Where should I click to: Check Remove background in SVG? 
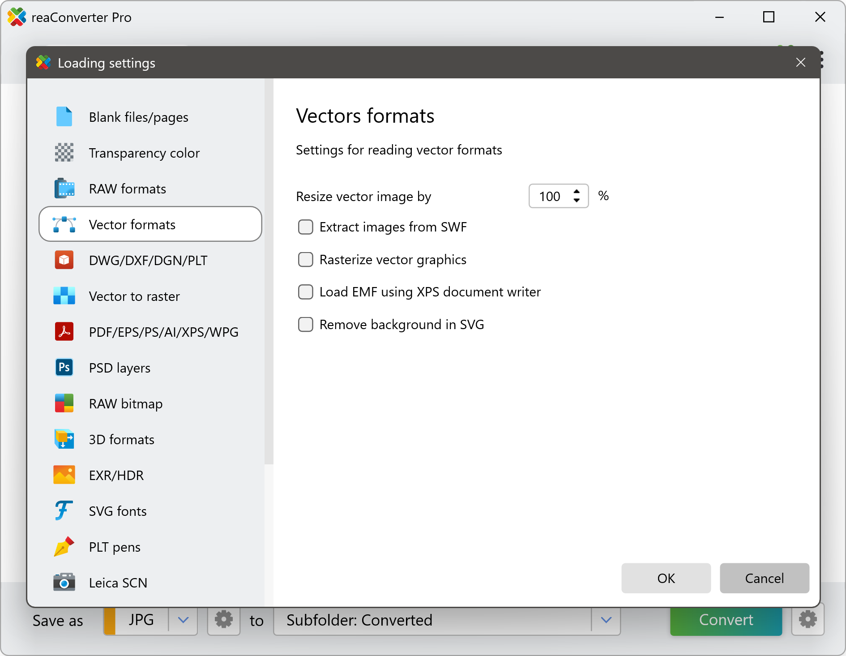[306, 325]
